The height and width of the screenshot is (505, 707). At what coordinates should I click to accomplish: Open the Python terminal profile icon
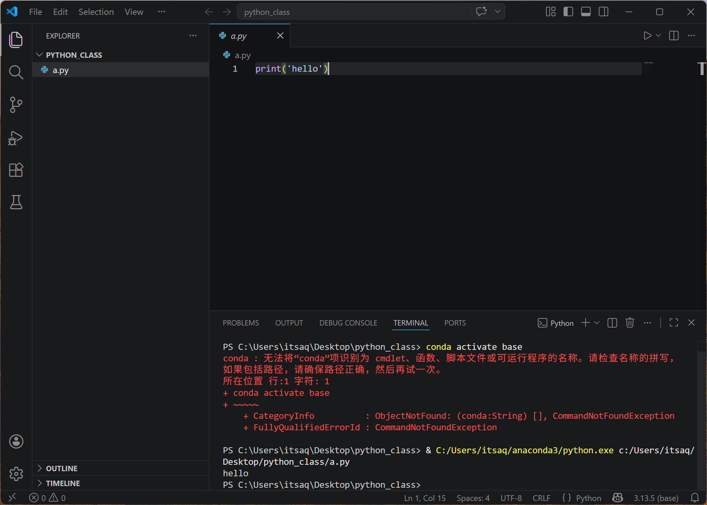tap(542, 323)
